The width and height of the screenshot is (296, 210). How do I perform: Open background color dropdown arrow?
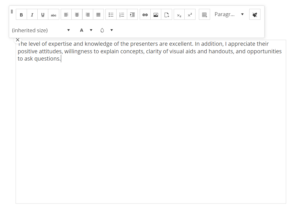112,30
